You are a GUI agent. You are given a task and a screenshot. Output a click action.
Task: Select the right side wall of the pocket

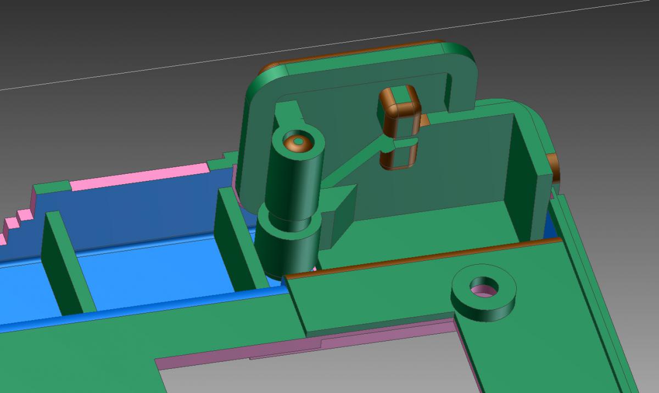[x=523, y=175]
